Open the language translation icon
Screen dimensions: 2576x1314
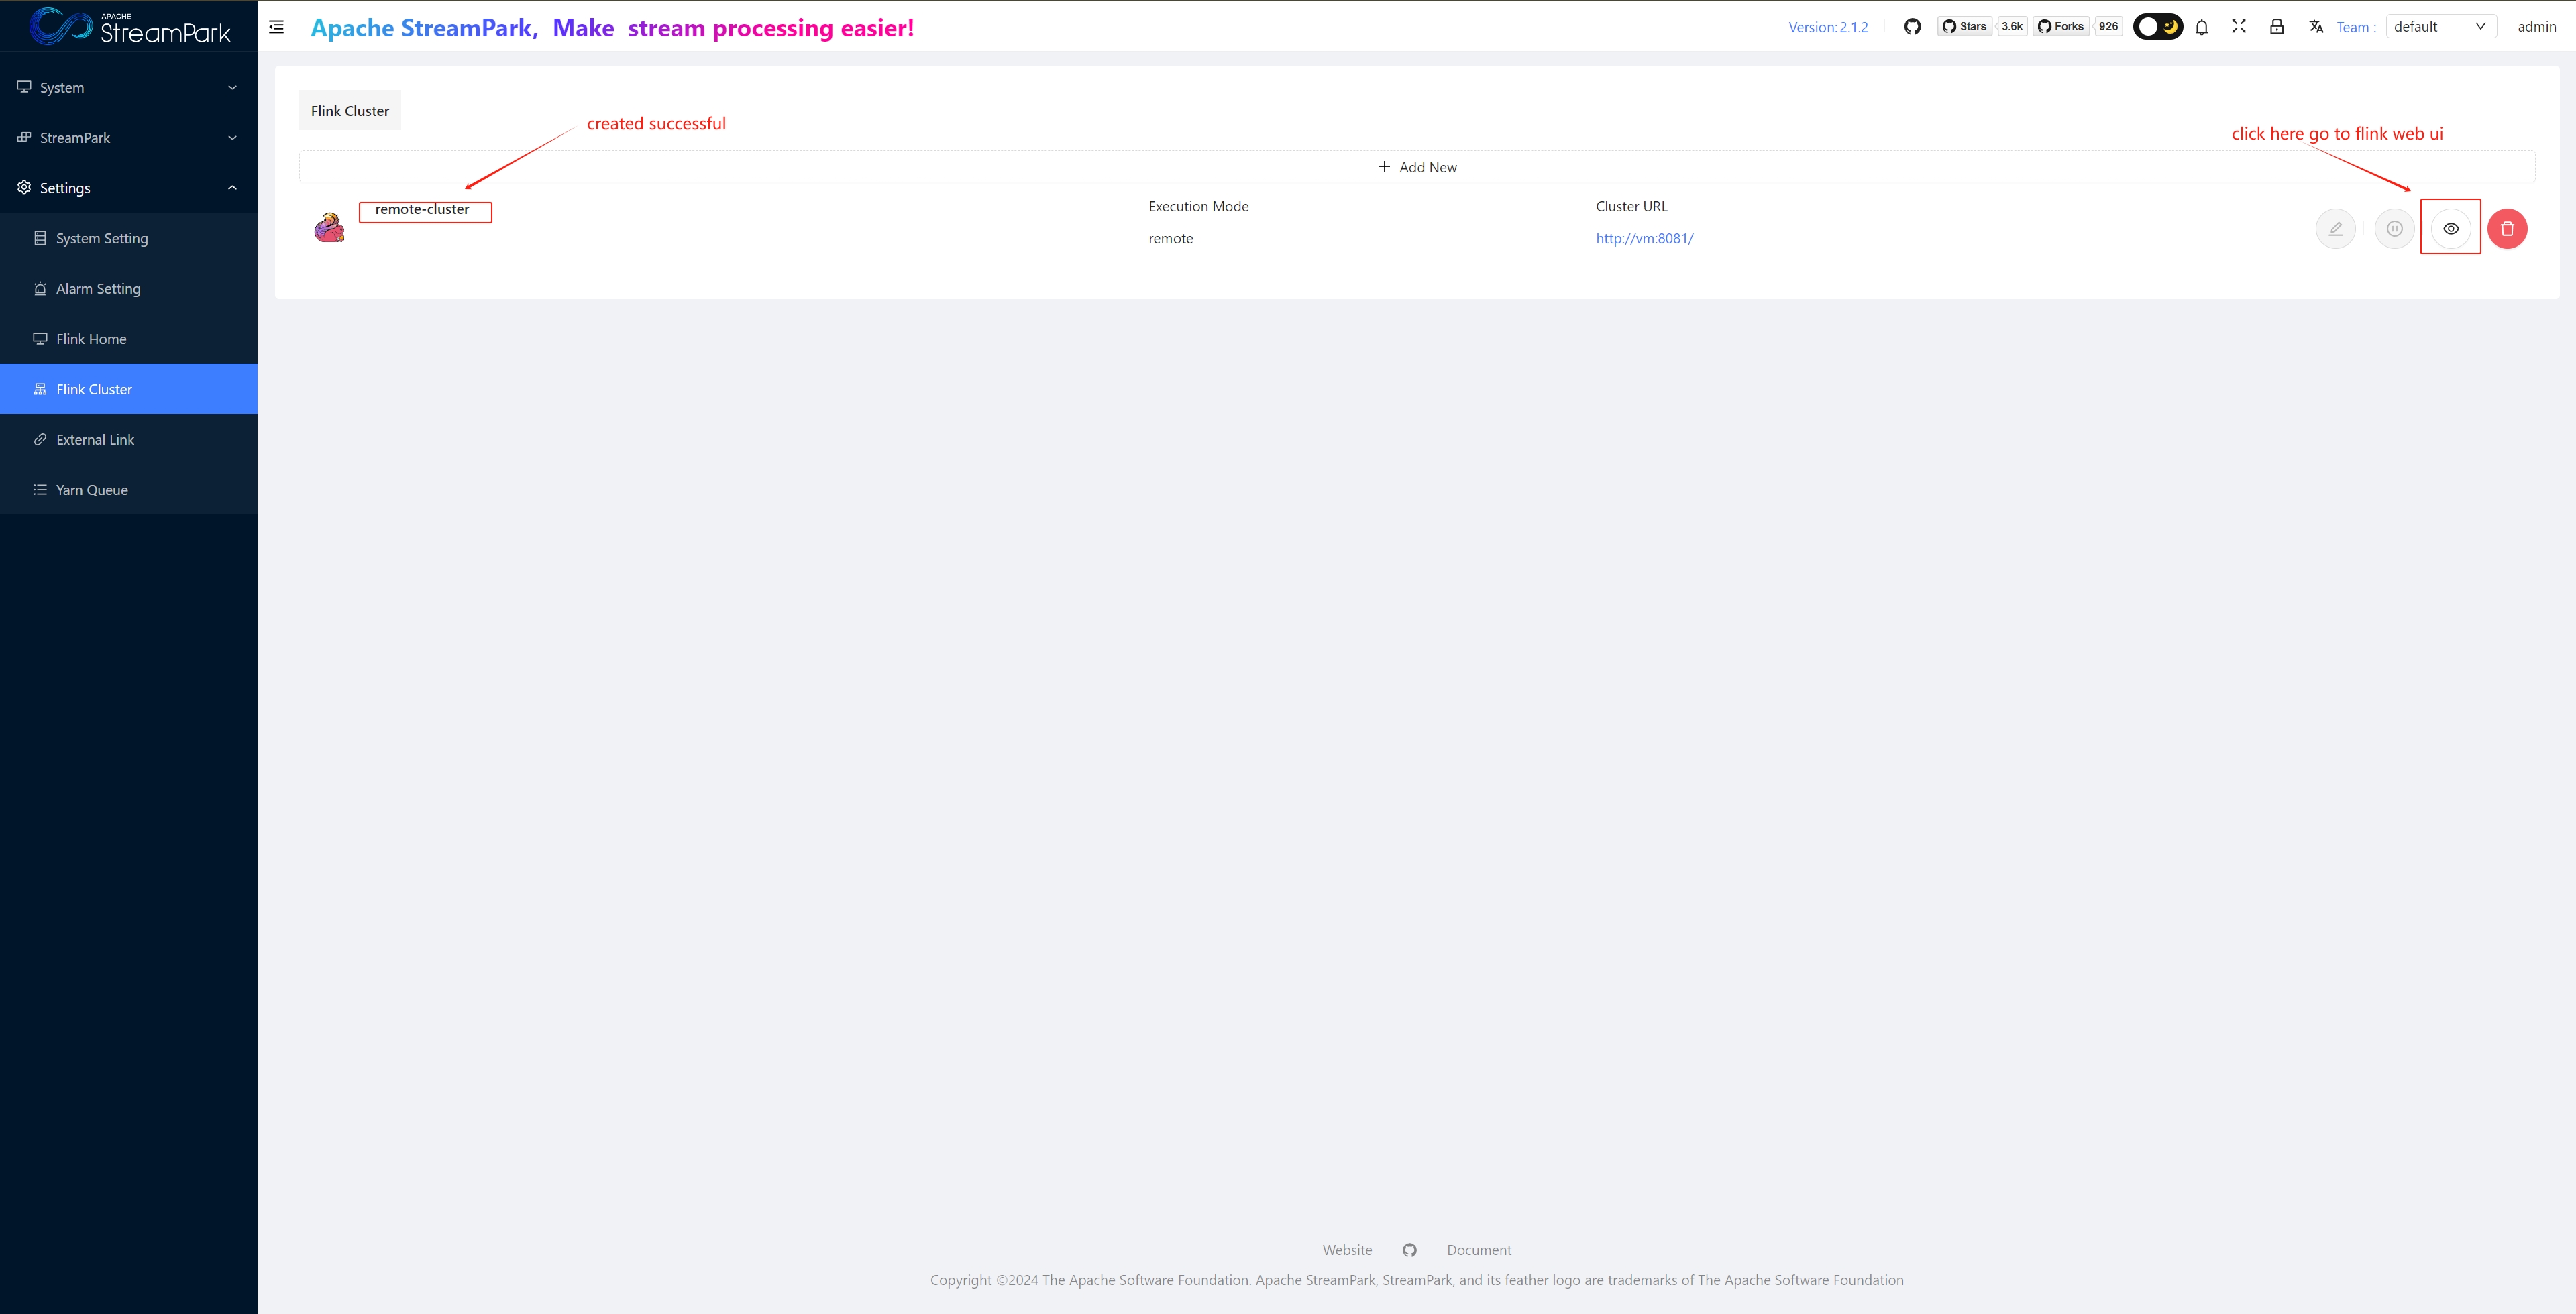[2316, 27]
